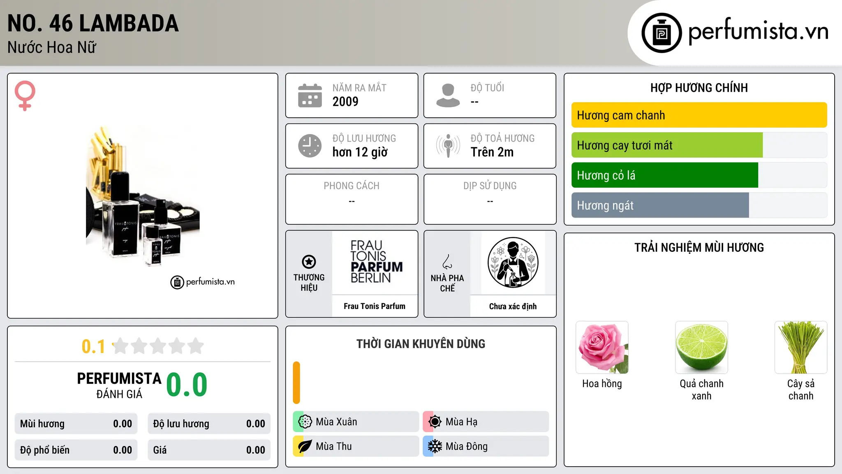Select the Cây sả chanh lemongrass image
Screen dimensions: 842x474
click(801, 347)
